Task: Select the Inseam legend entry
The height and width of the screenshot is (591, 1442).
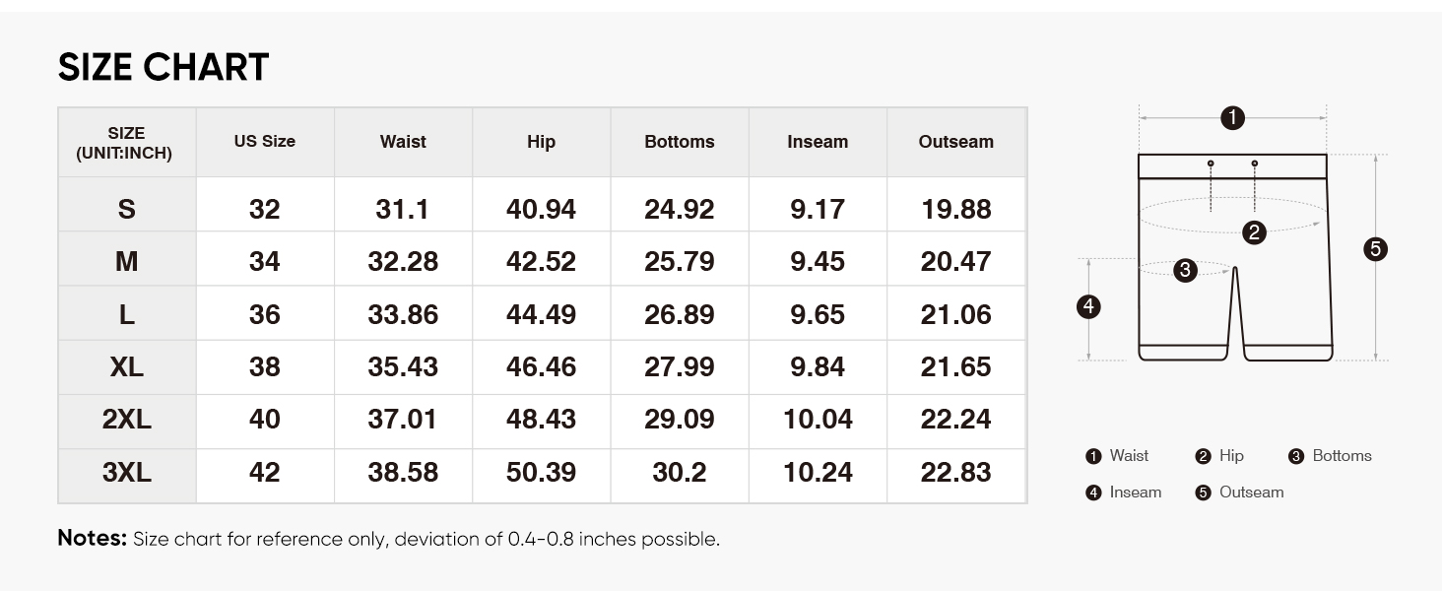Action: point(1124,492)
